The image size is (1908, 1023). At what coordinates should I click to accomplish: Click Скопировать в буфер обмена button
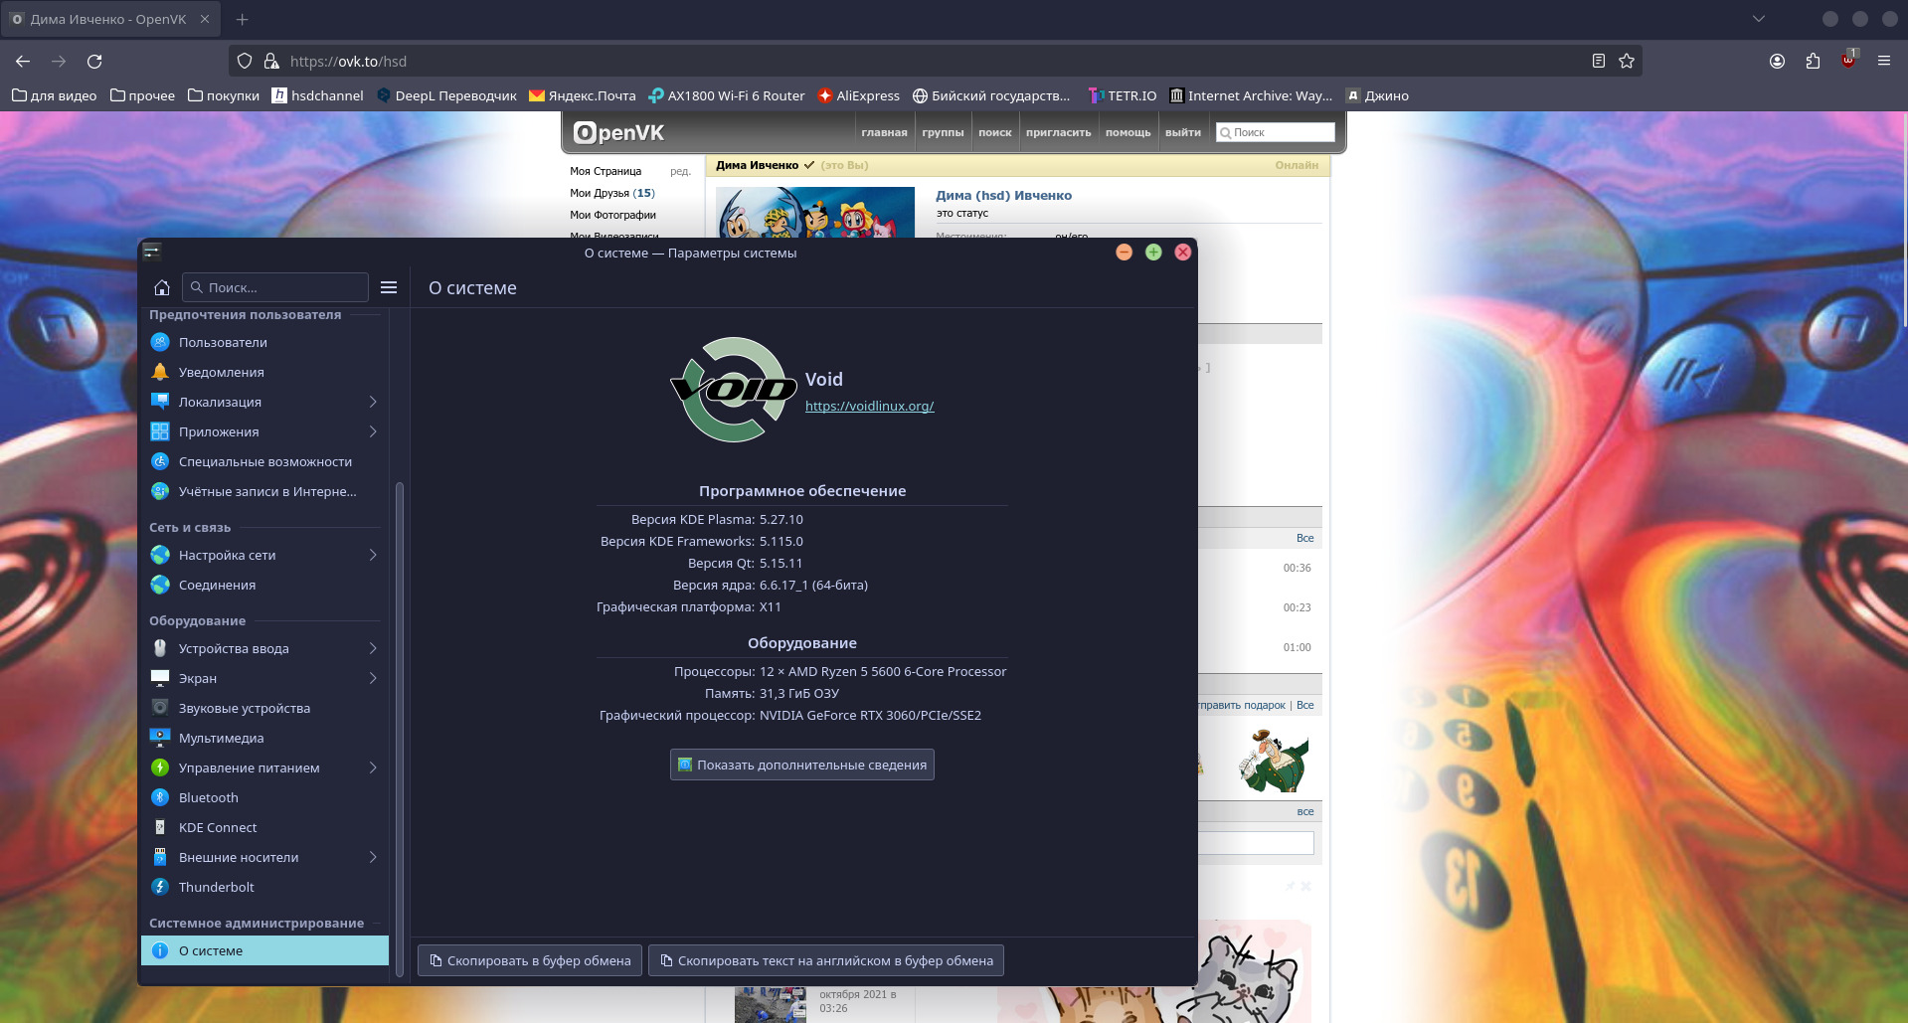530,960
